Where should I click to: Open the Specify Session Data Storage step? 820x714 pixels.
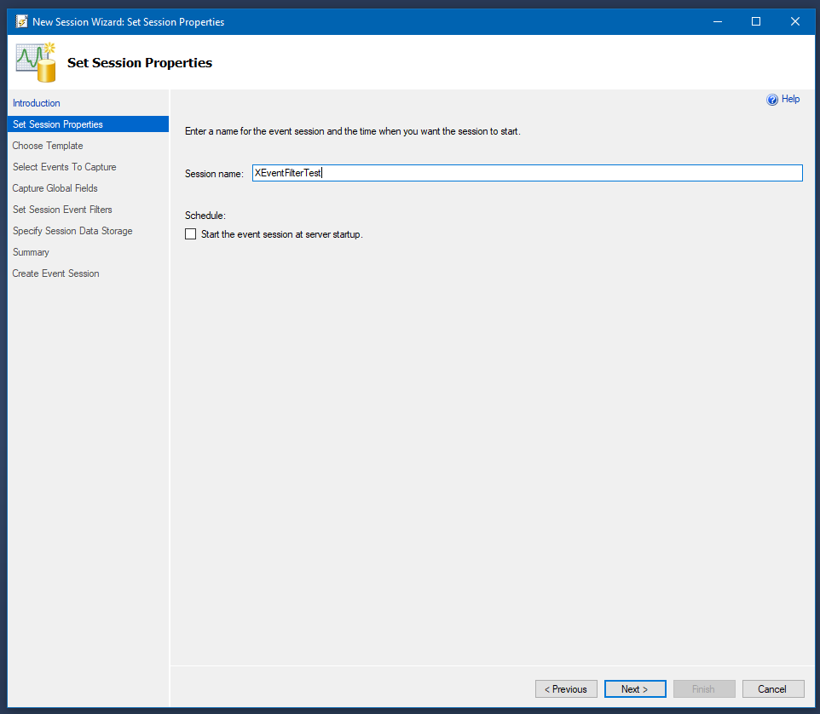pyautogui.click(x=72, y=231)
